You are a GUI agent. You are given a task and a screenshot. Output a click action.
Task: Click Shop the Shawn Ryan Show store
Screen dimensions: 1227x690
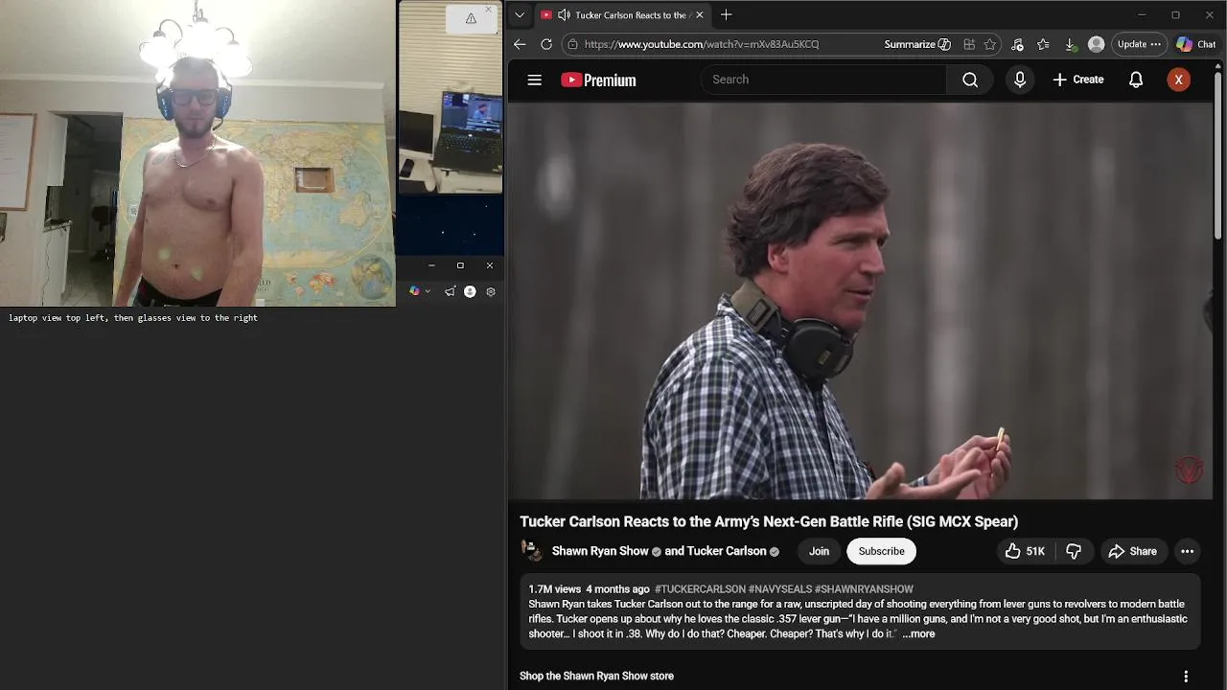(x=596, y=676)
